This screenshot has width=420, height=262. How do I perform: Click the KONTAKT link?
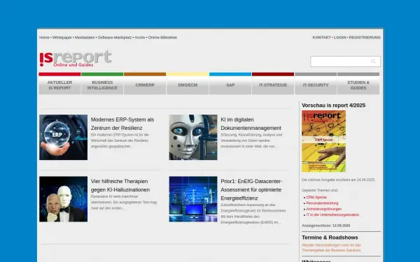(x=322, y=38)
